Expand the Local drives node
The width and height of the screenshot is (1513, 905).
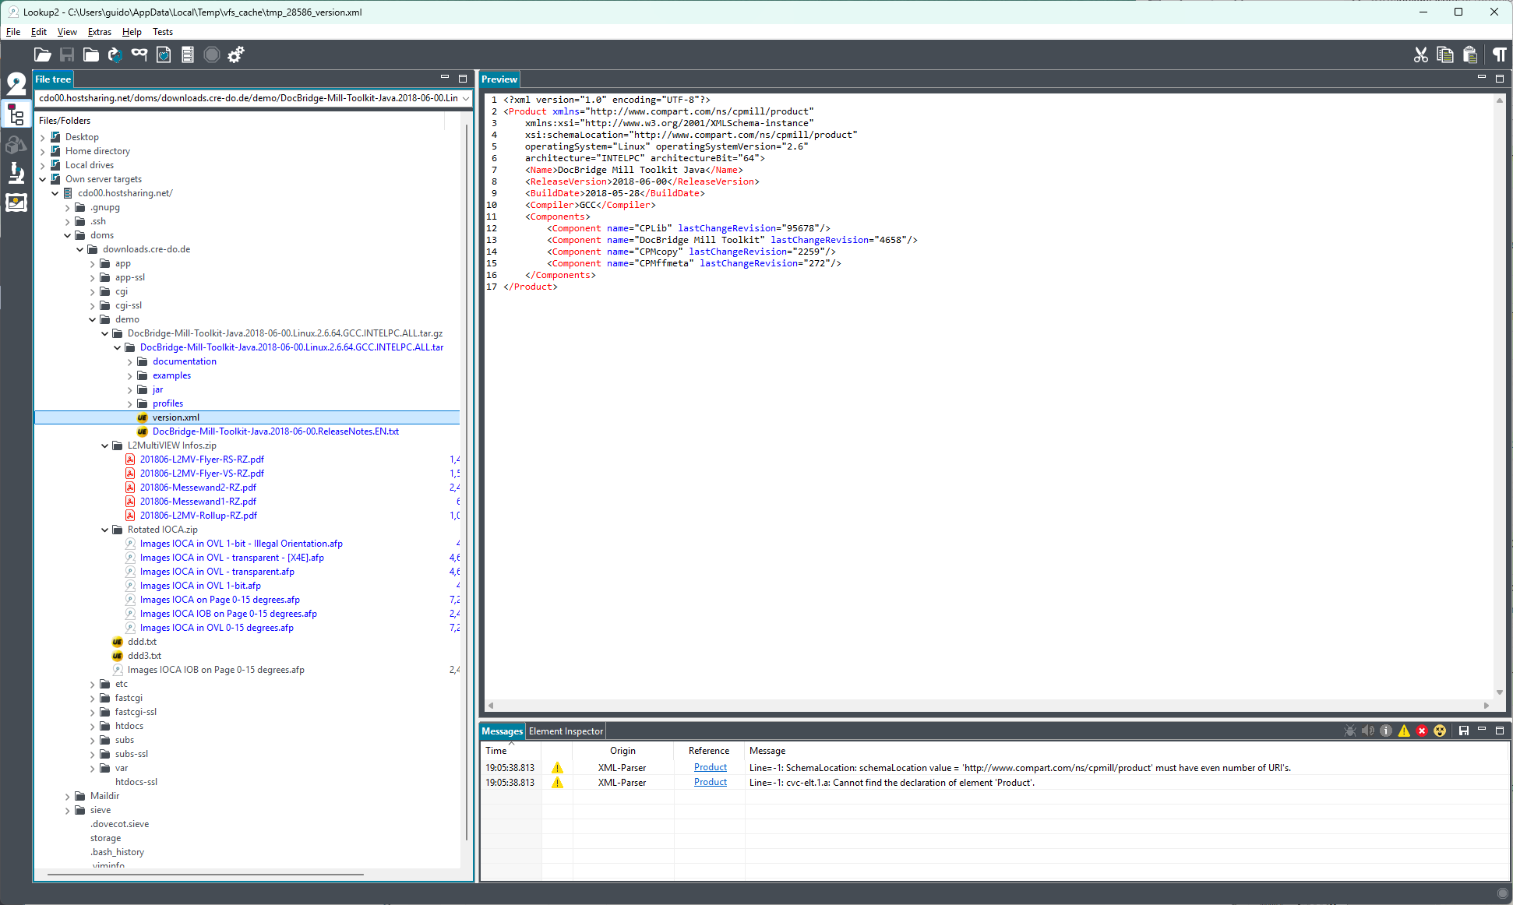point(43,165)
